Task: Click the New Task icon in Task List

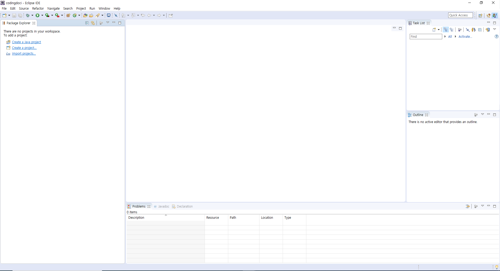Action: [434, 30]
